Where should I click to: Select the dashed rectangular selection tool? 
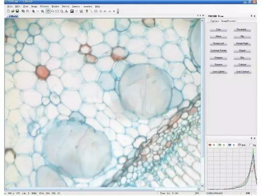pyautogui.click(x=57, y=11)
